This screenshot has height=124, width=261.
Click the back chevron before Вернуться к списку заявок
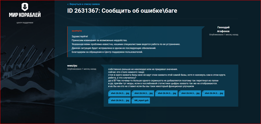tap(68, 4)
